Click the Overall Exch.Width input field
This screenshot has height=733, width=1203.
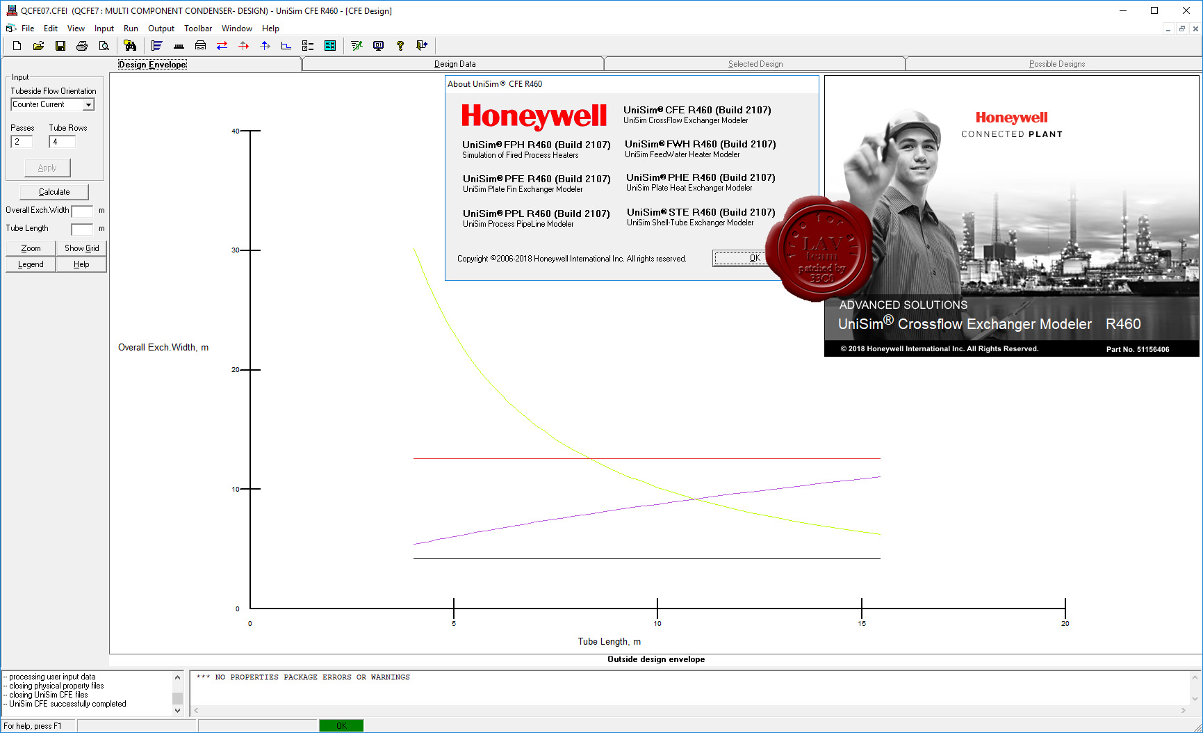pos(82,211)
